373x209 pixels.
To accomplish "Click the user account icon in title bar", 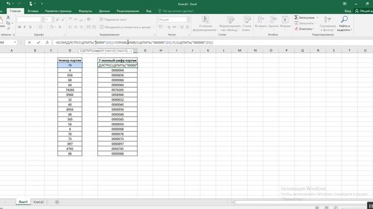I will click(x=31, y=4).
